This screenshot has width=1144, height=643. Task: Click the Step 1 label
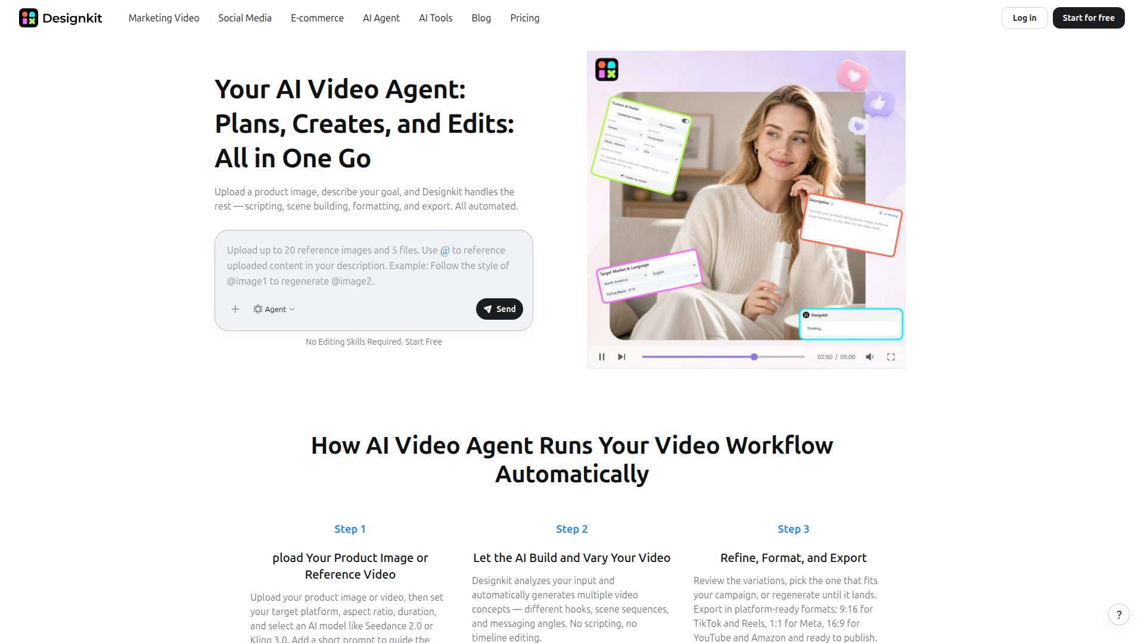click(350, 529)
